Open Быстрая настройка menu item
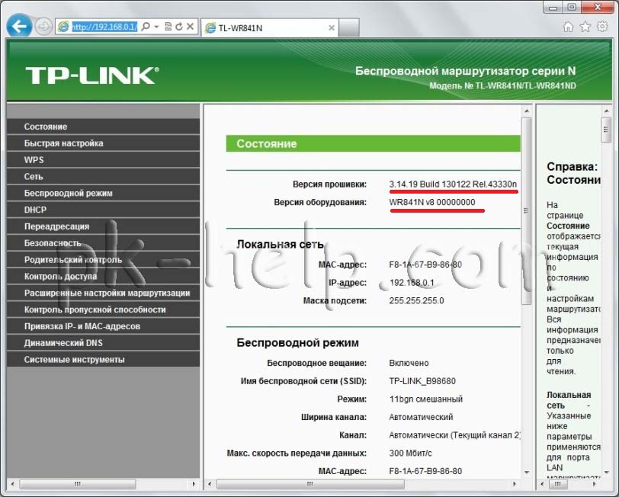This screenshot has width=619, height=497. click(x=104, y=143)
